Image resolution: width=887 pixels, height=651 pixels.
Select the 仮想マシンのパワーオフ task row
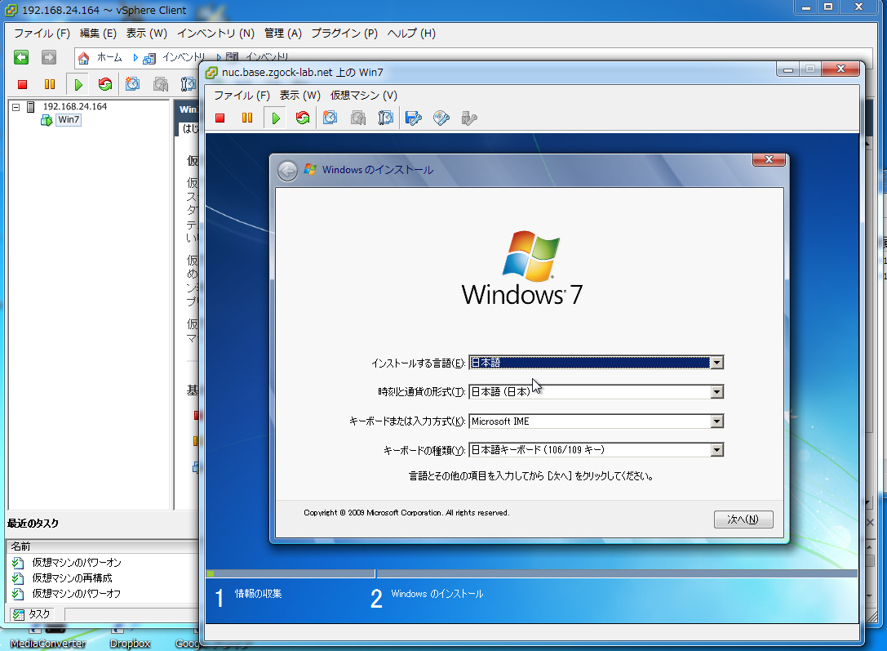tap(77, 594)
